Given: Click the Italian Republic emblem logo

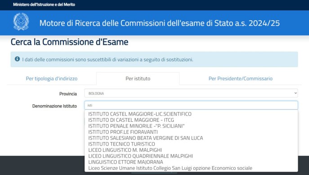Looking at the screenshot, I should (x=21, y=21).
